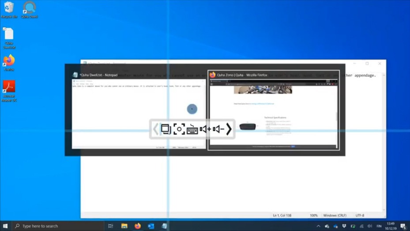
Task: Open the on-screen keyboard from Quha toolbar
Action: 192,129
